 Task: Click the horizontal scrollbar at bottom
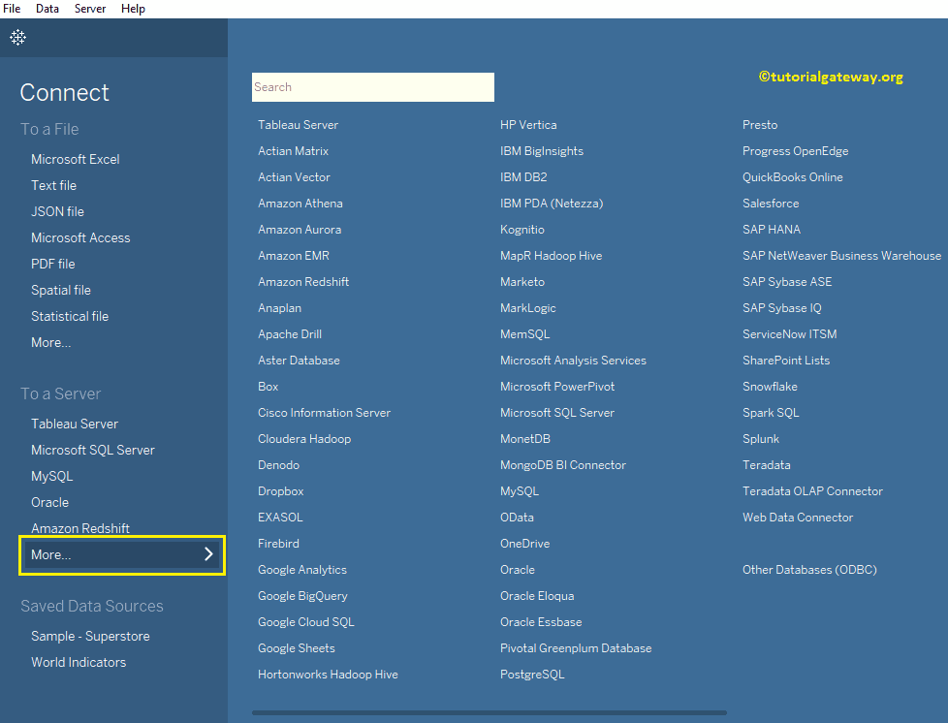pyautogui.click(x=490, y=712)
